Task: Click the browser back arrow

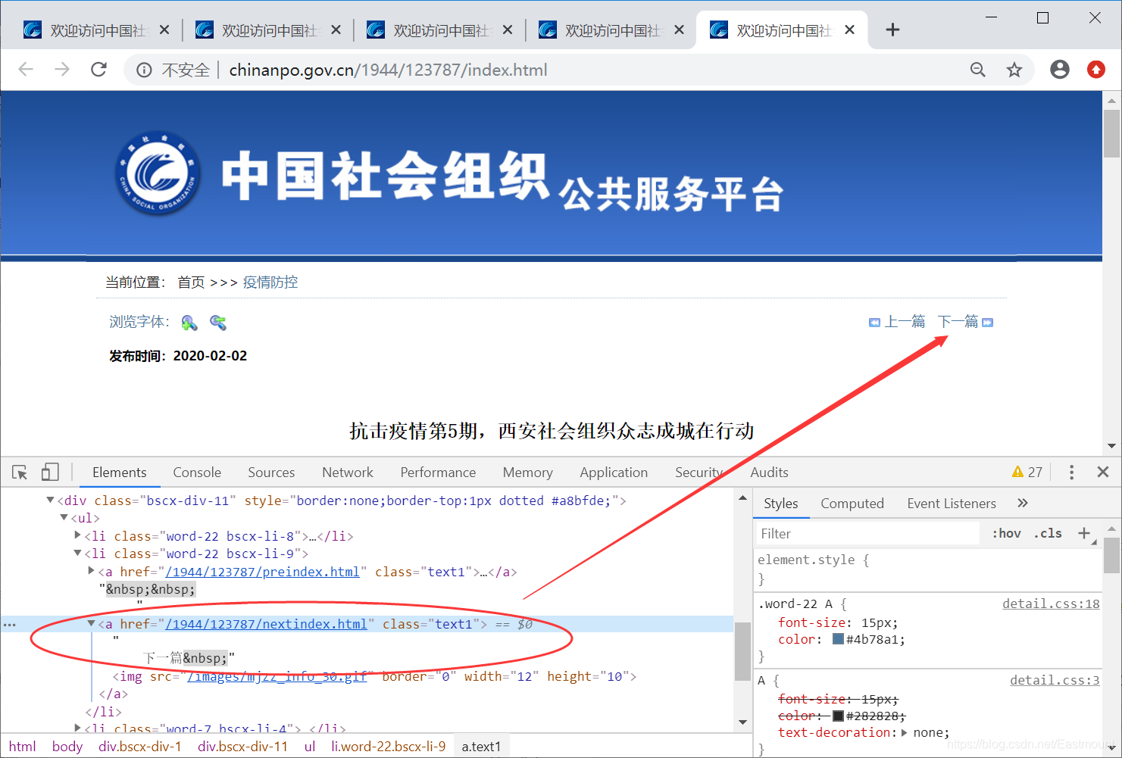Action: coord(26,70)
